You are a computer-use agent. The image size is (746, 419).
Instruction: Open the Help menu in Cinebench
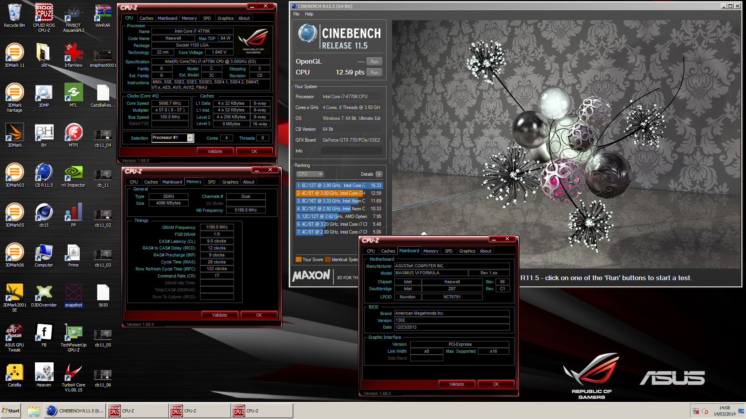(x=309, y=14)
